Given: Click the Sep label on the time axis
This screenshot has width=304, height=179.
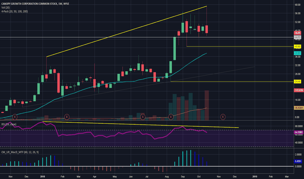Looking at the screenshot, I should (x=183, y=176).
